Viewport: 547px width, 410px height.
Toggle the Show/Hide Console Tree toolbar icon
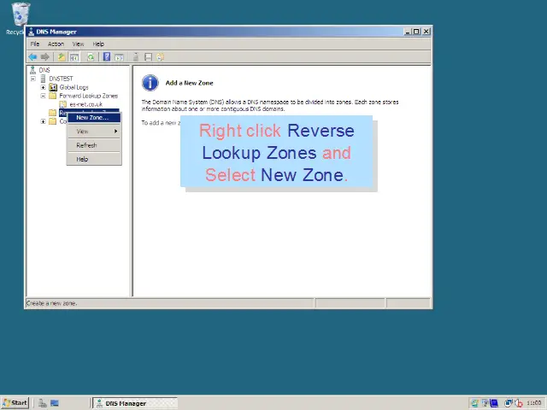point(74,57)
